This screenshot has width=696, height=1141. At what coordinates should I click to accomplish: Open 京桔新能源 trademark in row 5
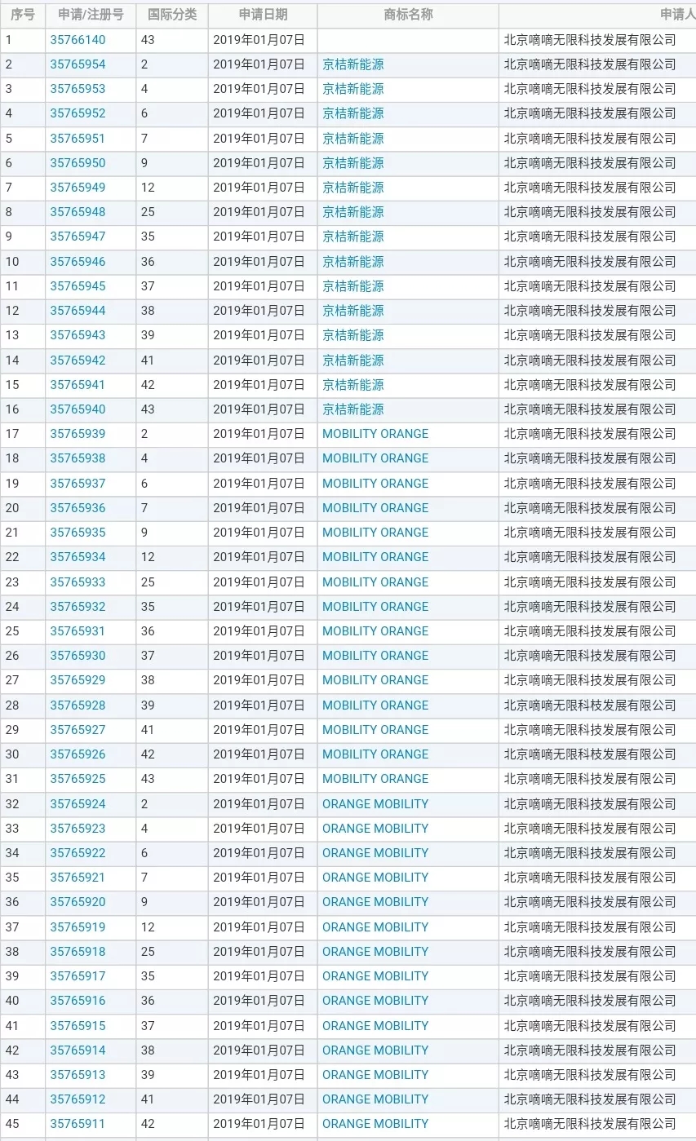coord(352,139)
